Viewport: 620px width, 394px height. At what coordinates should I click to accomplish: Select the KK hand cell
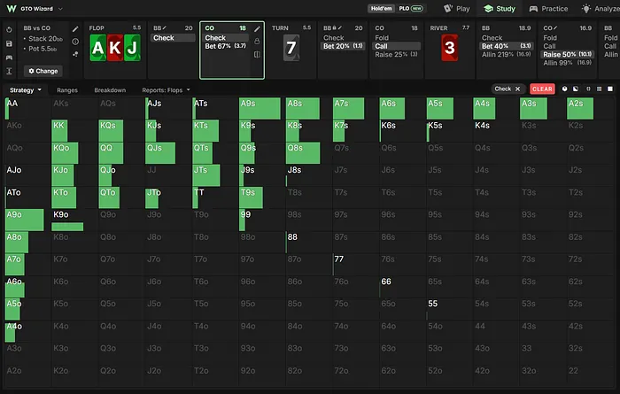74,131
